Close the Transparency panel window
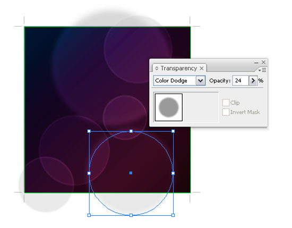This screenshot has width=292, height=228. pos(263,62)
